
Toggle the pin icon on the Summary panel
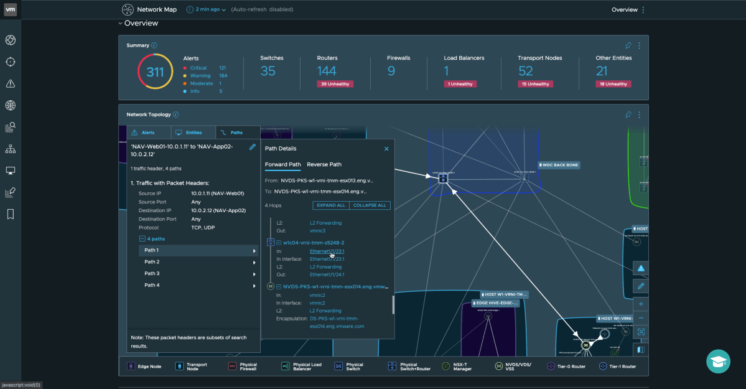[628, 45]
